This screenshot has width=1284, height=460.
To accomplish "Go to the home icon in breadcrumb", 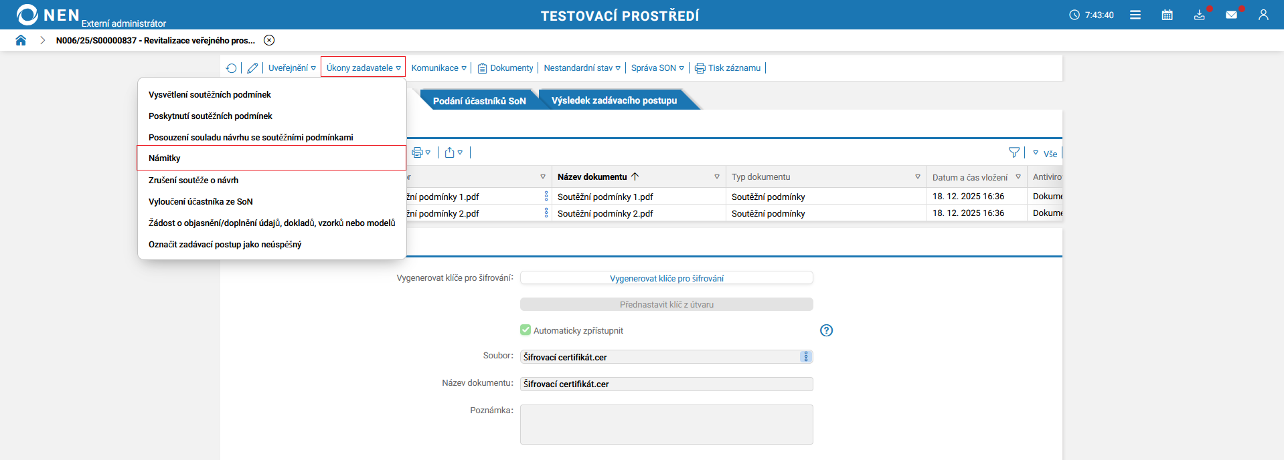I will 21,40.
